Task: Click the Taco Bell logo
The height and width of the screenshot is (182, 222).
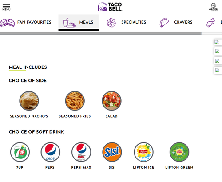Action: 110,7
